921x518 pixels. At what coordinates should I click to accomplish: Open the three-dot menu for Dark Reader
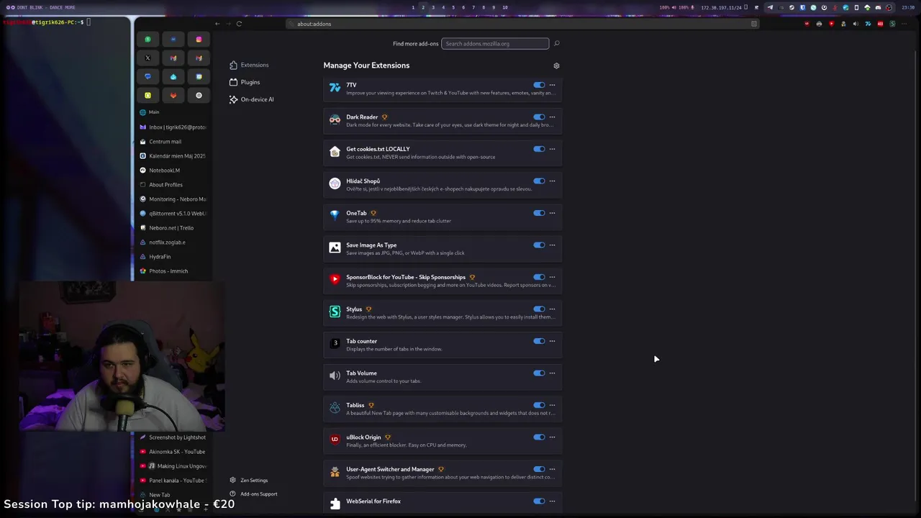[x=552, y=117]
